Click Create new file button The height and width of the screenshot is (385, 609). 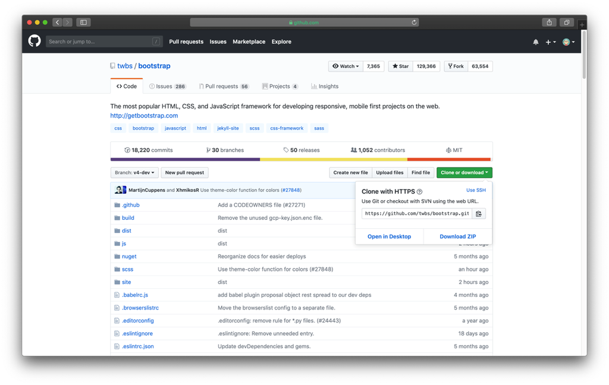click(x=350, y=173)
